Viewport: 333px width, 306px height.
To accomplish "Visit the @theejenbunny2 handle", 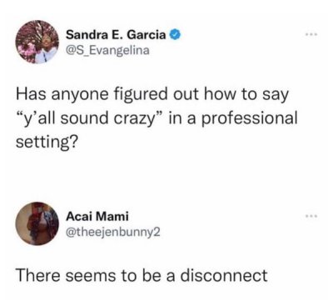I will point(113,232).
